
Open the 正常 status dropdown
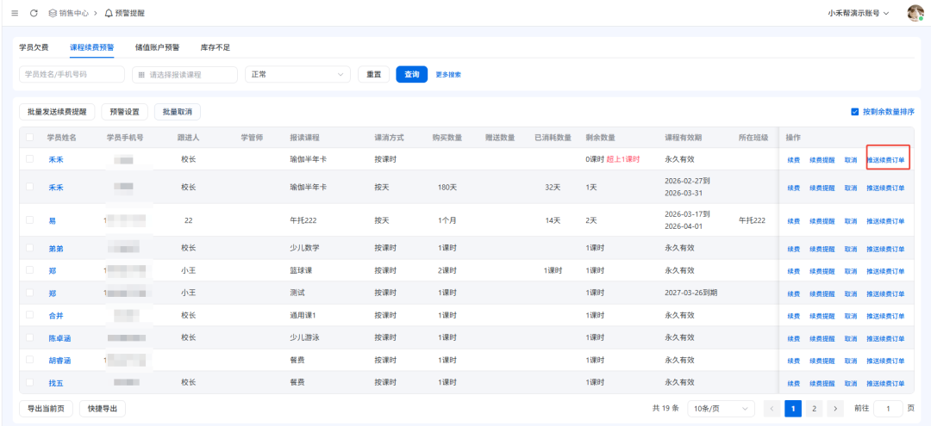pyautogui.click(x=297, y=75)
